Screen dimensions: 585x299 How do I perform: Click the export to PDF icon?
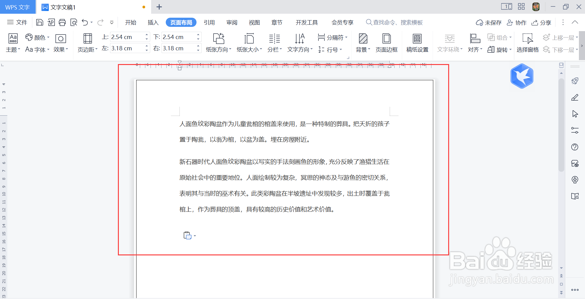(51, 22)
